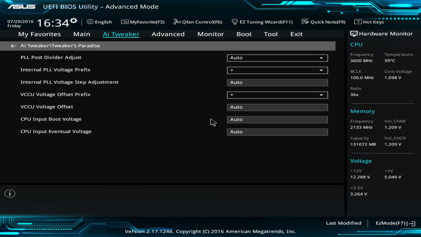Go back from Tweaker's Paradise via arrow
The image size is (421, 237).
(13, 46)
